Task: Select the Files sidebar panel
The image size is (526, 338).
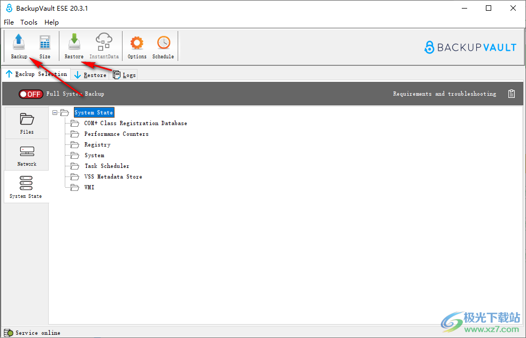Action: (27, 123)
